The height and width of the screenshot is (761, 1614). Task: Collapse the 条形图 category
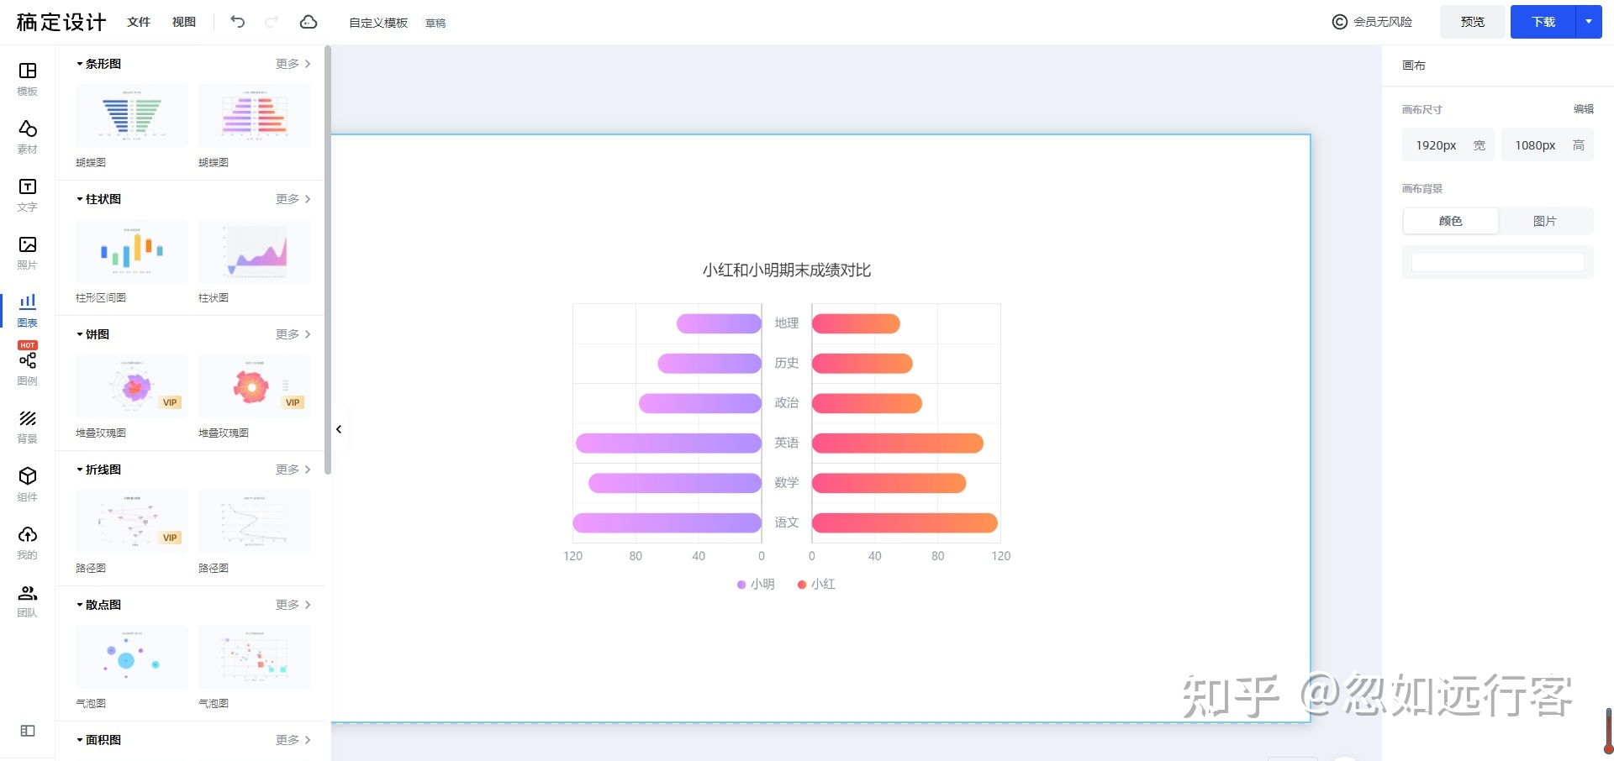coord(98,64)
